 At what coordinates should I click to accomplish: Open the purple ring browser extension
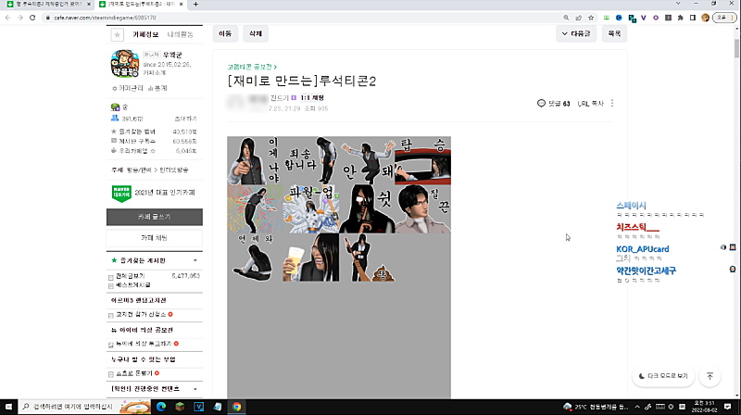point(656,18)
